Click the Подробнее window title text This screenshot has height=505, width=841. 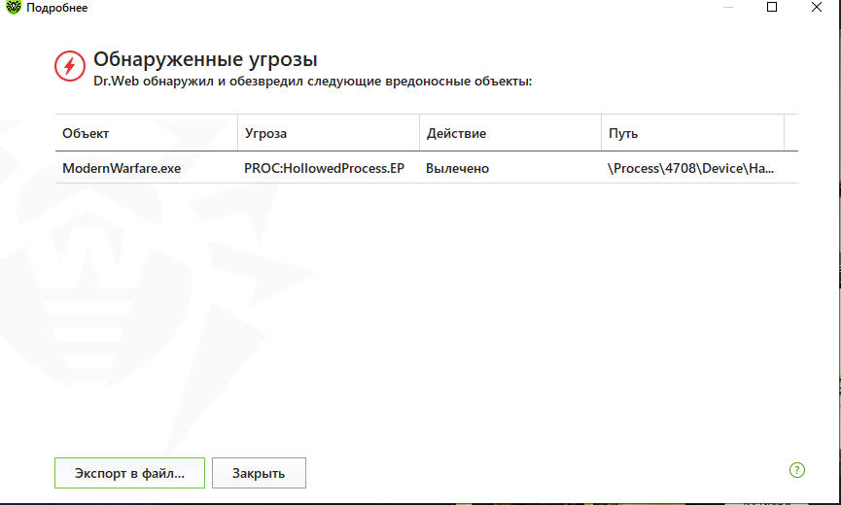point(56,8)
